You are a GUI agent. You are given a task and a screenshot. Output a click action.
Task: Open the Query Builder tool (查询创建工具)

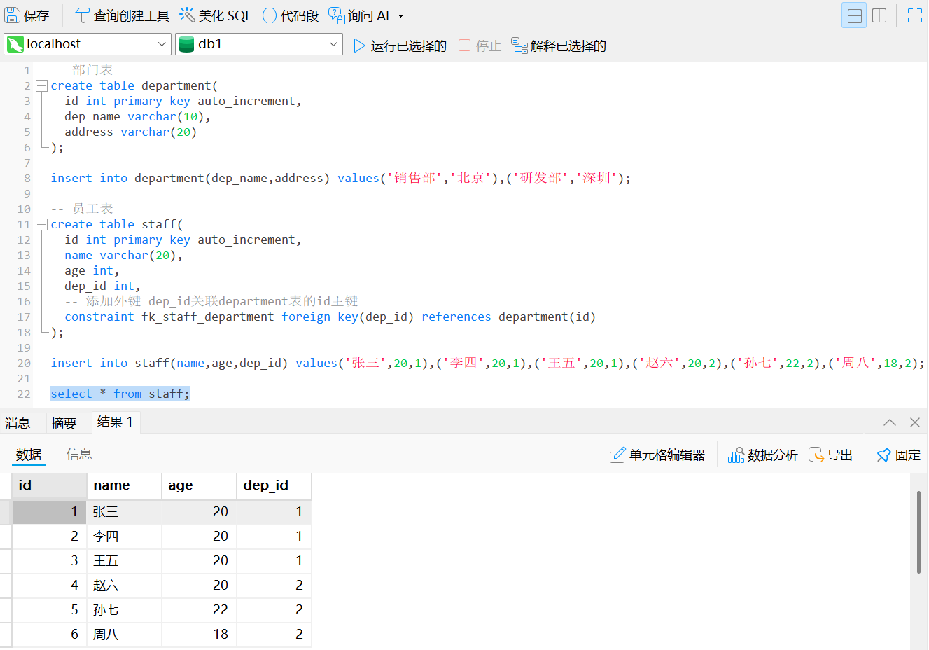click(x=122, y=15)
